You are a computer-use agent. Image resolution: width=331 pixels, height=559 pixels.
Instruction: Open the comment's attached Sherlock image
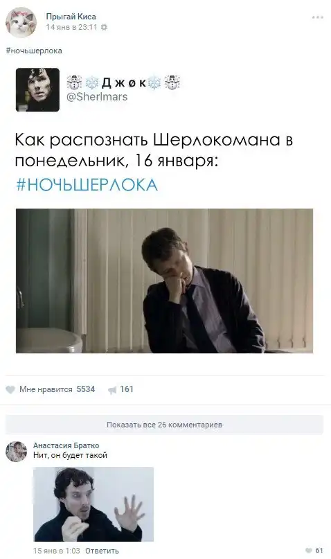(x=93, y=504)
